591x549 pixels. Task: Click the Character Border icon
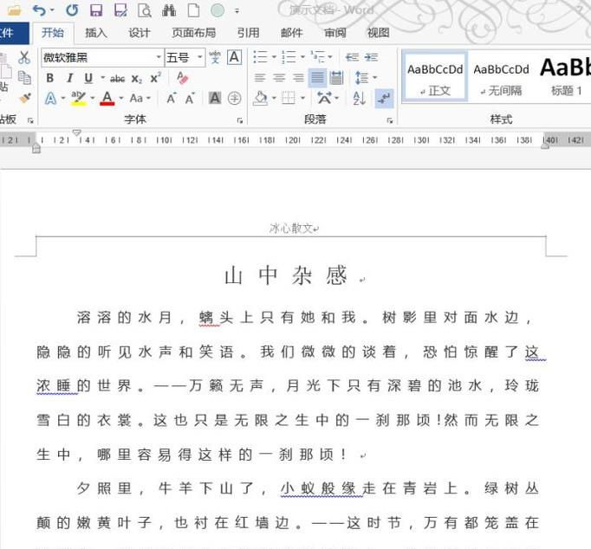point(235,58)
